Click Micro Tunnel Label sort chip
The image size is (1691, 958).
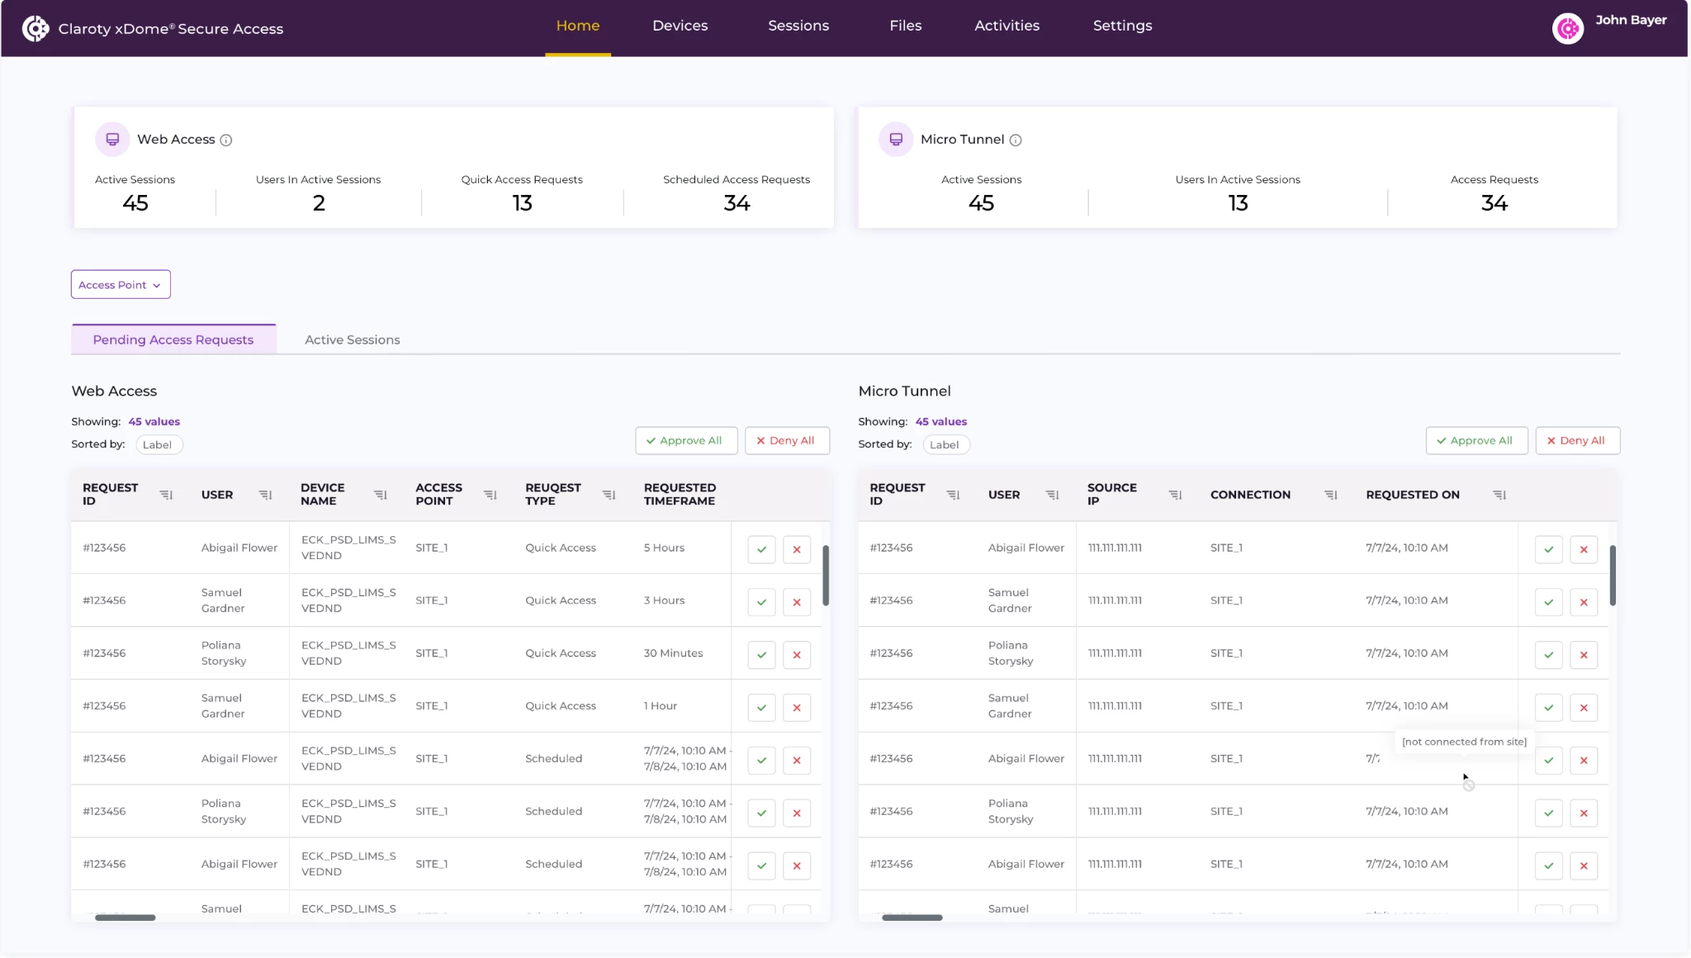point(944,444)
